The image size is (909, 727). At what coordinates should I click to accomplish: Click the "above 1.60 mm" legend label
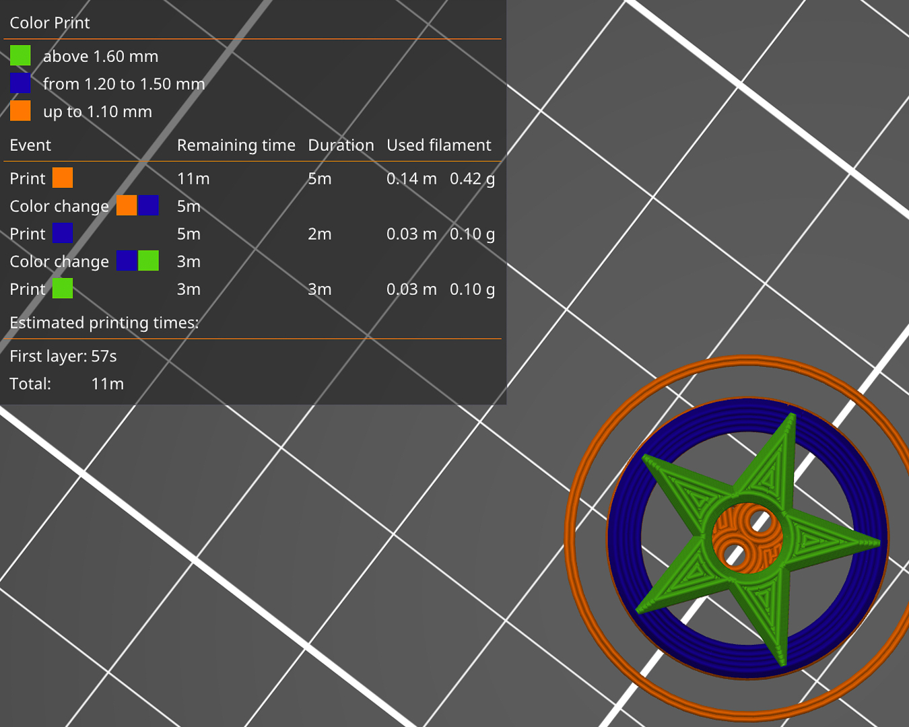[101, 57]
